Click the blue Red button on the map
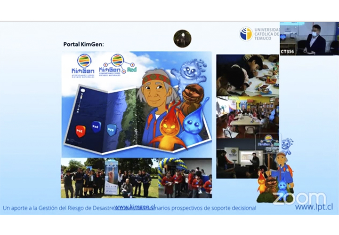 point(96,127)
